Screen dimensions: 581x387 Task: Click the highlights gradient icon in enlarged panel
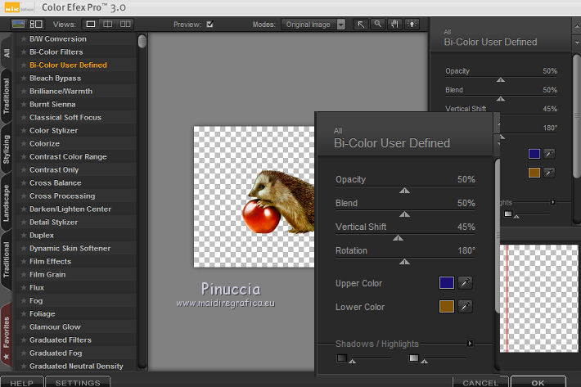point(414,358)
